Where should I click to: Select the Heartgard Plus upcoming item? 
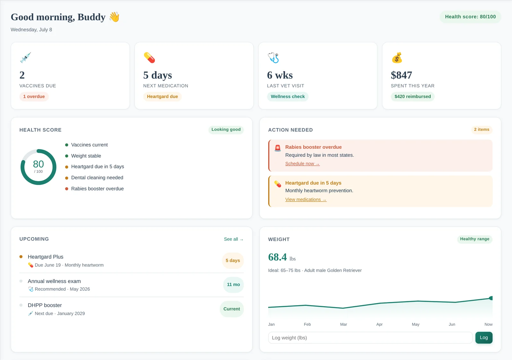point(132,261)
